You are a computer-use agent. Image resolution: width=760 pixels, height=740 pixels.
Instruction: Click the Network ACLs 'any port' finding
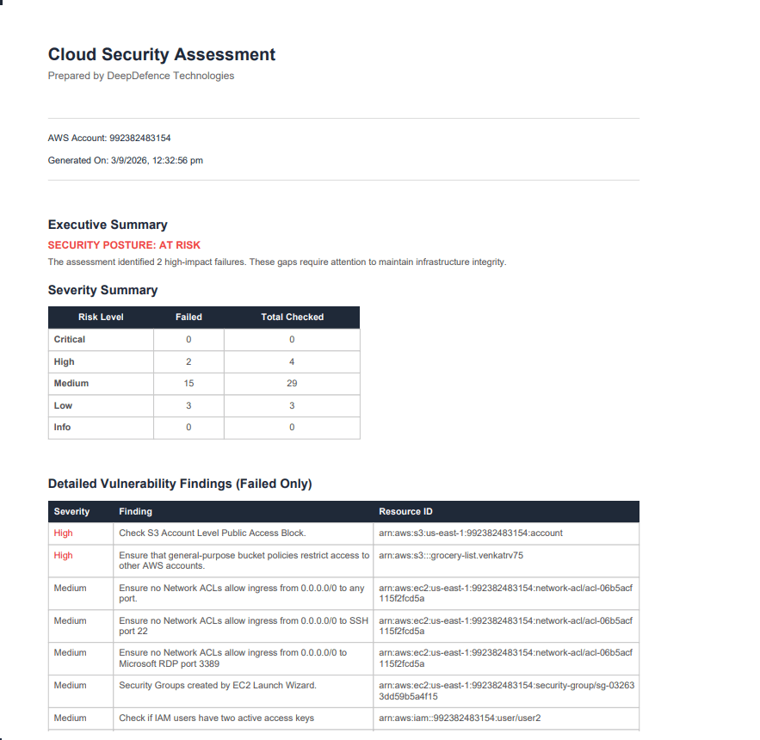pos(241,593)
